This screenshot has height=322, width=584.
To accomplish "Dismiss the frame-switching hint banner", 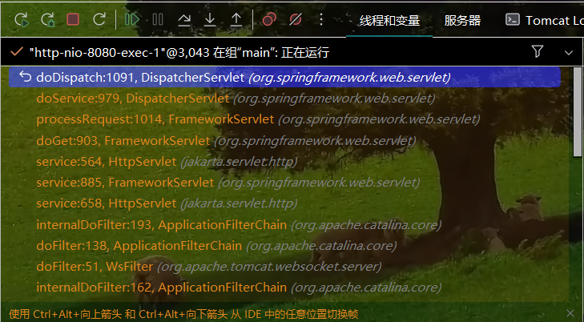I will (570, 313).
